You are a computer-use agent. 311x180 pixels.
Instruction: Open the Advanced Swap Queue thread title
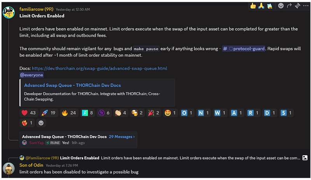64,137
